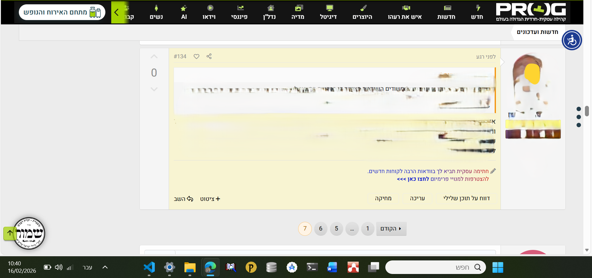Click the taskbar volume control
Screen dimensions: 592x278
click(x=59, y=267)
